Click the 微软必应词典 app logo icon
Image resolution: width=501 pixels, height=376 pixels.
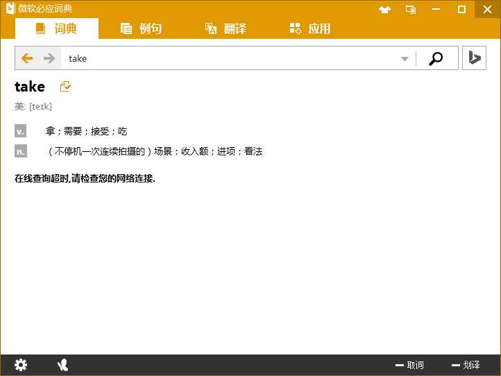[10, 8]
